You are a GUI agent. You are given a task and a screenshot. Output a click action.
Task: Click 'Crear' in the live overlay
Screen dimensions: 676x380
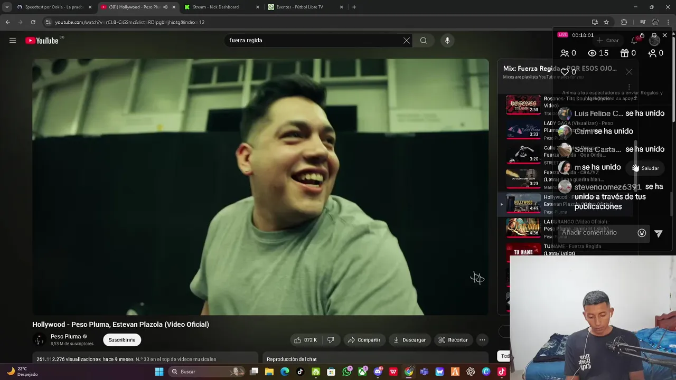[x=608, y=40]
